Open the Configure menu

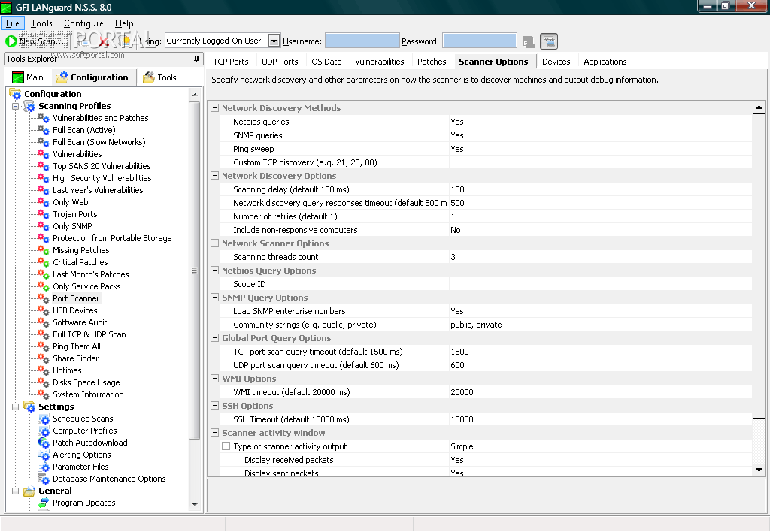tap(83, 23)
